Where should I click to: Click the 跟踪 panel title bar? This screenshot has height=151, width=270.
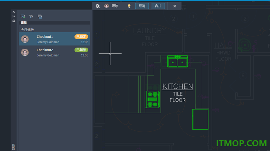tap(54, 22)
